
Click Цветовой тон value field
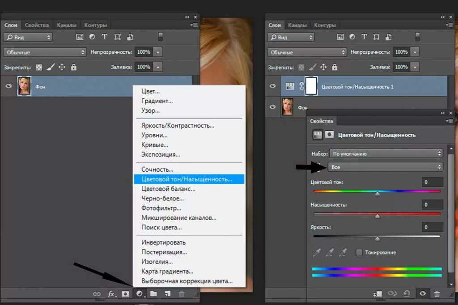coord(433,182)
